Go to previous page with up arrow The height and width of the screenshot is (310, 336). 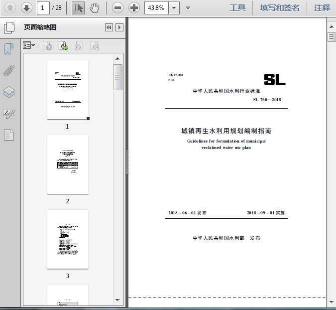coord(10,7)
